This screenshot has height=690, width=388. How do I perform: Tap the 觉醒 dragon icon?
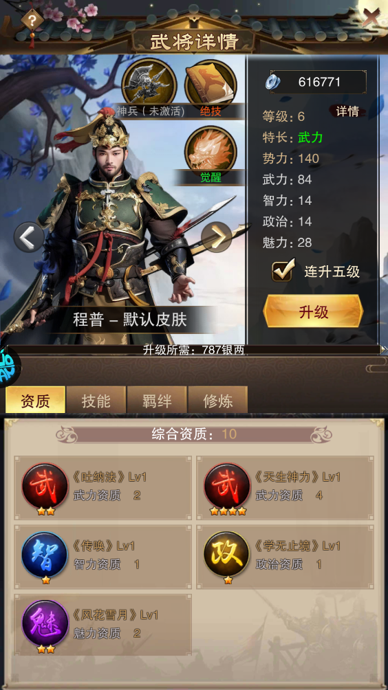[211, 151]
